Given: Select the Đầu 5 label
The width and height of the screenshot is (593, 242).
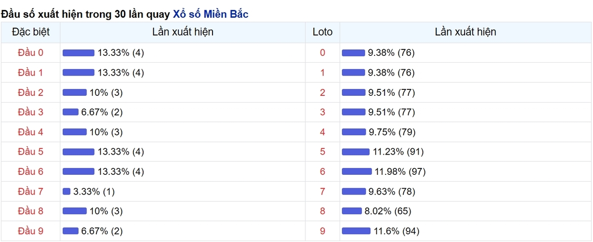Looking at the screenshot, I should pos(31,152).
